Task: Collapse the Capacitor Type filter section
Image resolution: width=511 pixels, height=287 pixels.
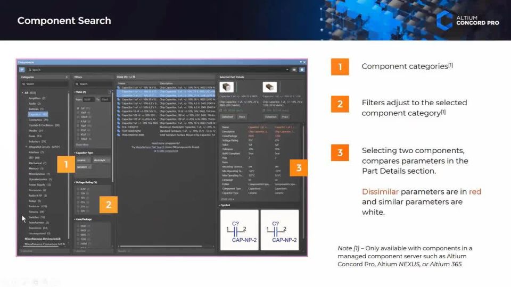Action: click(75, 153)
